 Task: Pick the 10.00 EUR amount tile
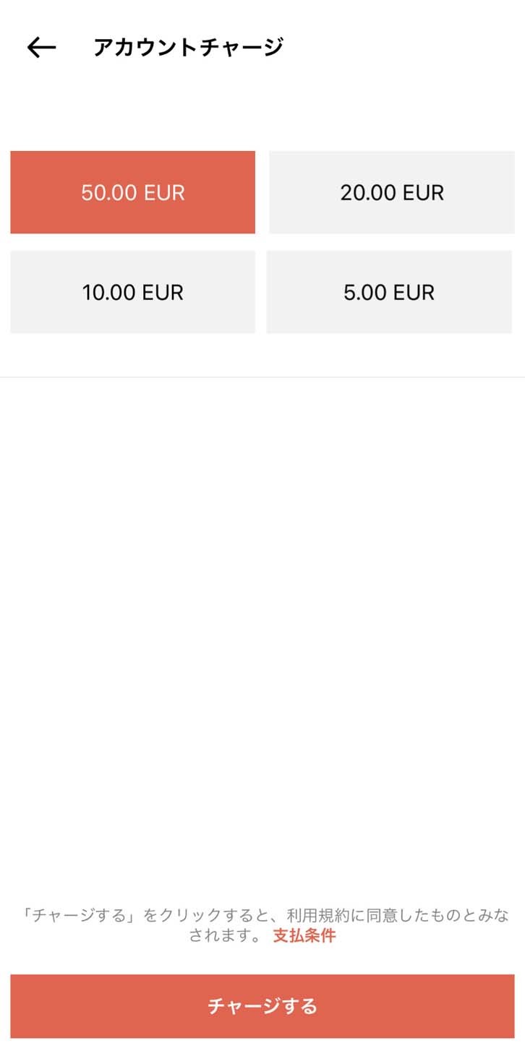click(132, 292)
